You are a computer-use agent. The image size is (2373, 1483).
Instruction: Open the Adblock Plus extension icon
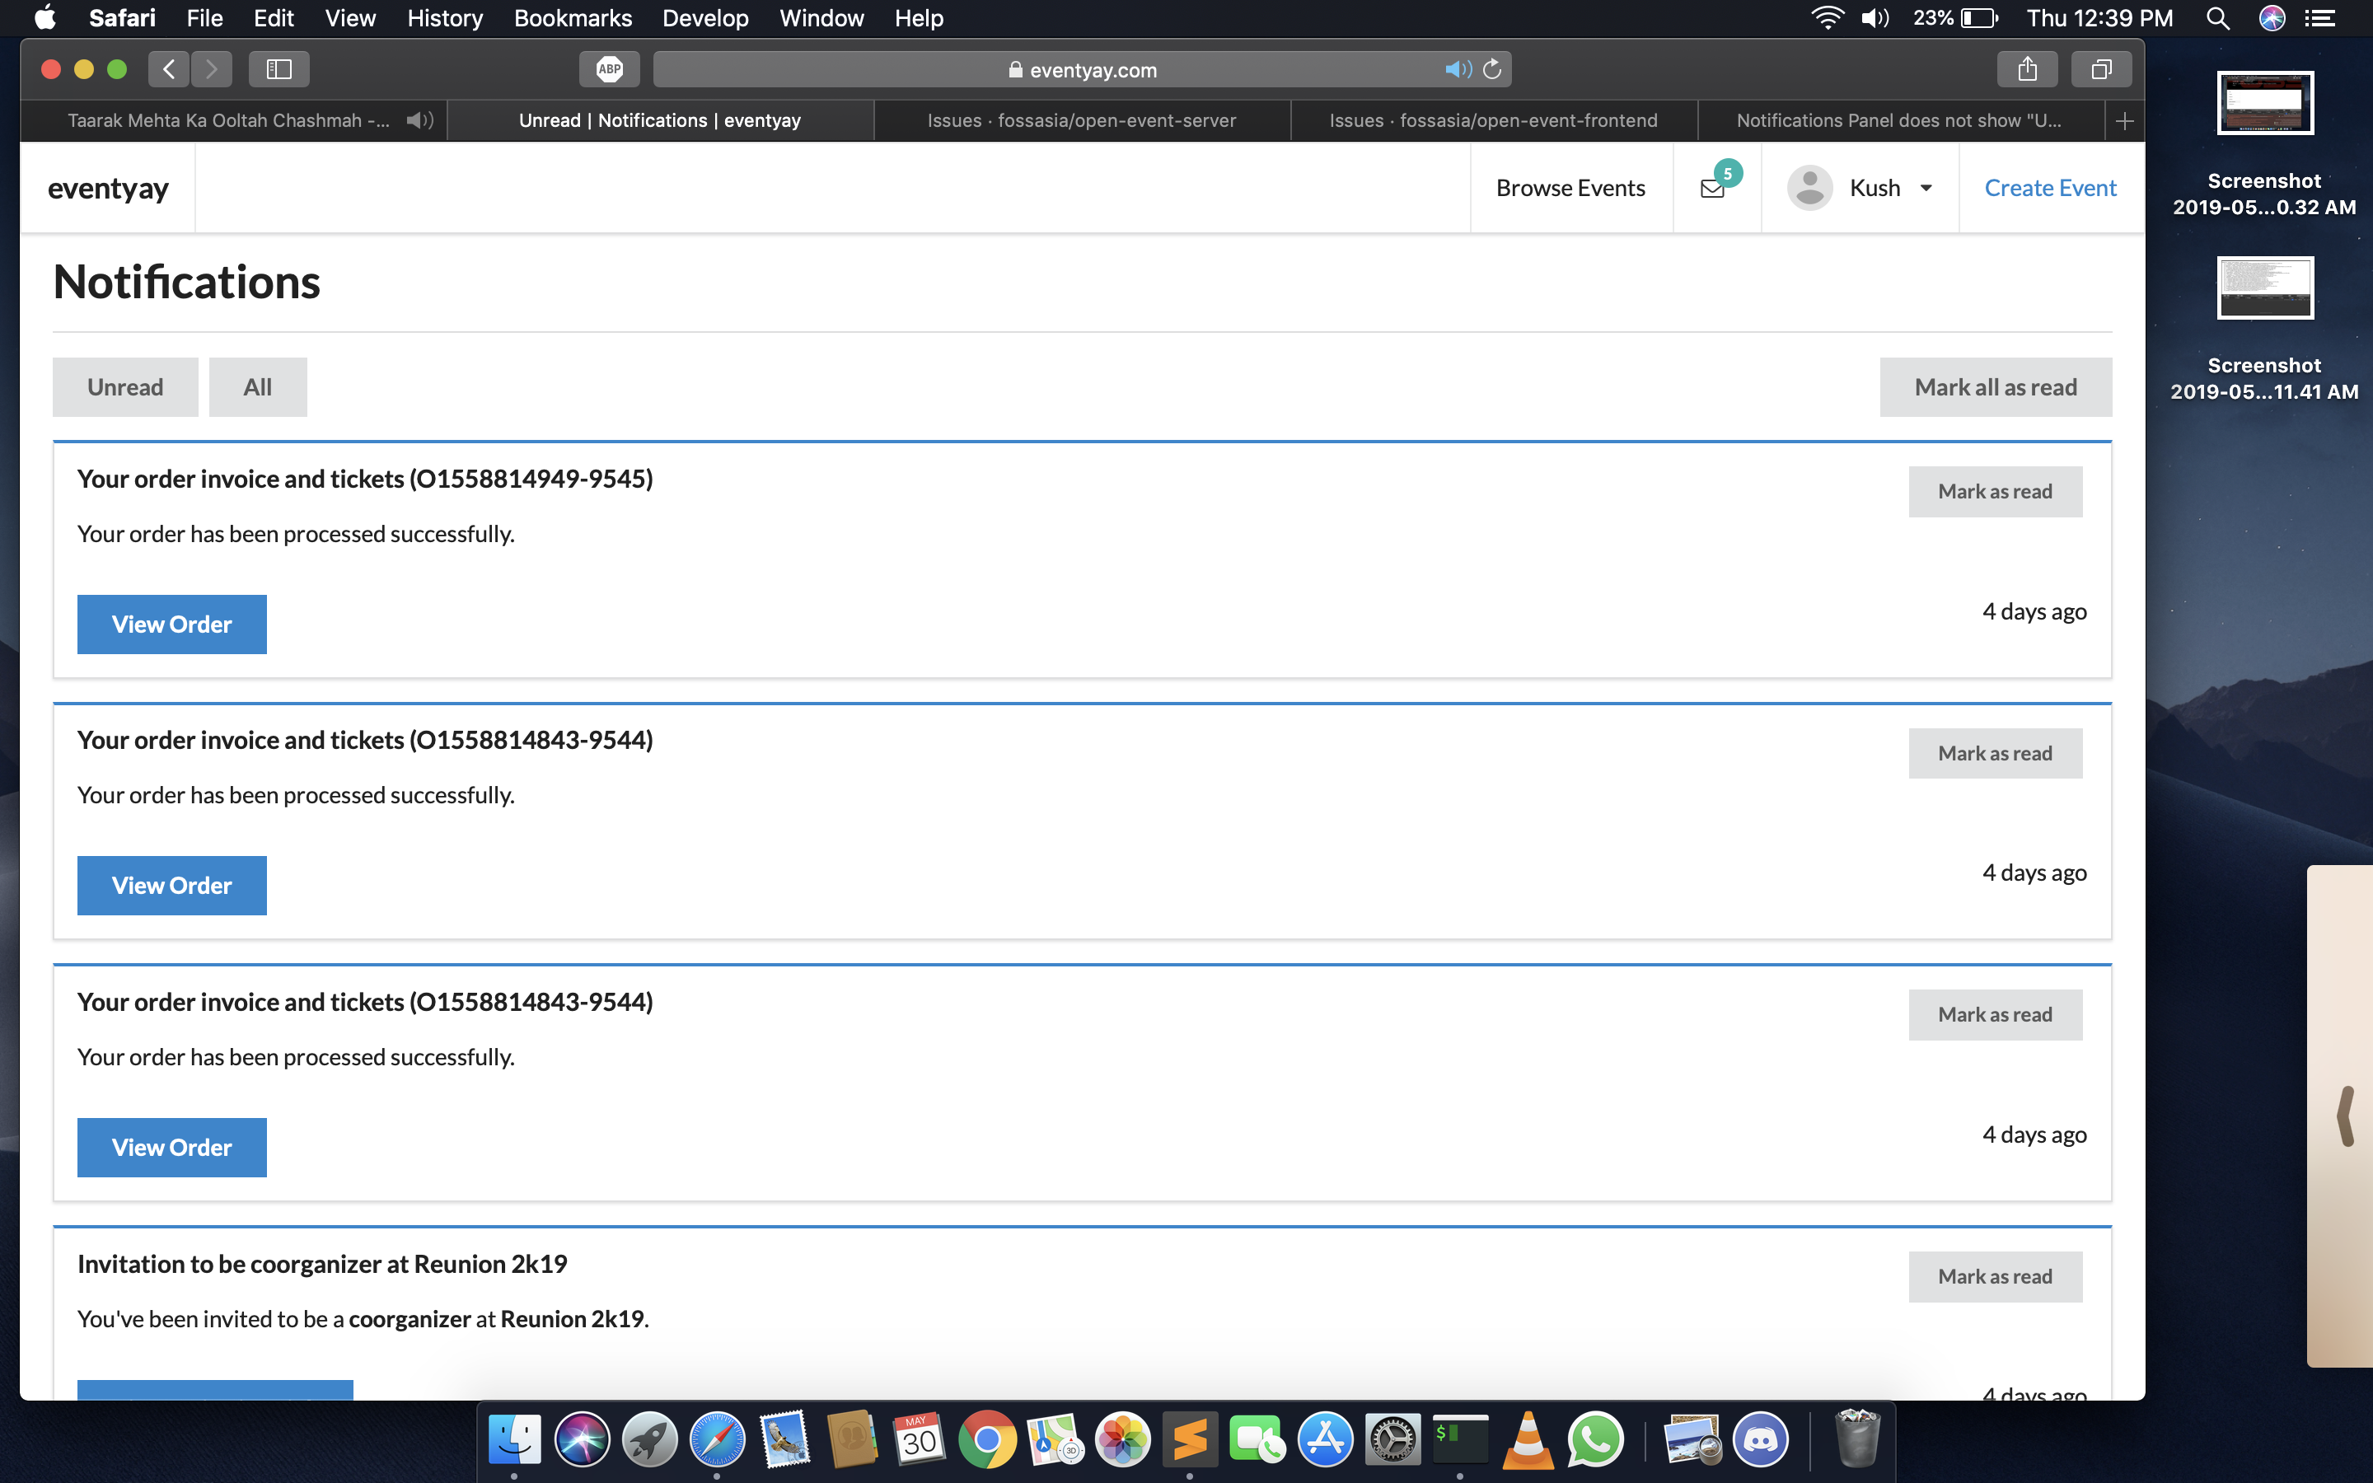(609, 68)
